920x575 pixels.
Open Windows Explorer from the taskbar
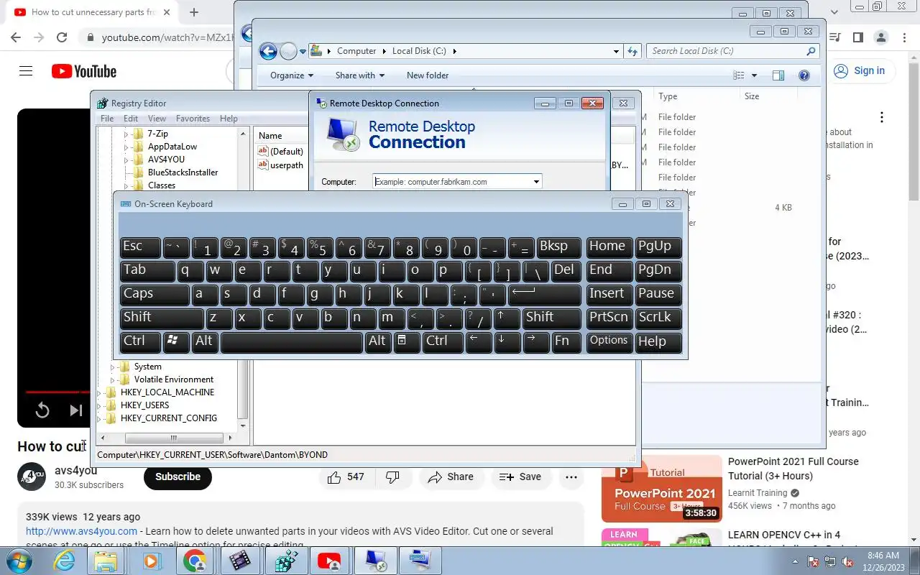(105, 561)
